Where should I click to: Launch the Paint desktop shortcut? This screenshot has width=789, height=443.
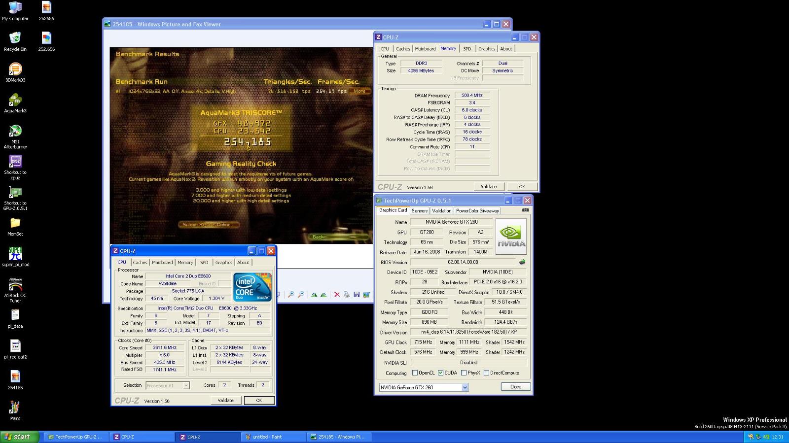coord(15,410)
